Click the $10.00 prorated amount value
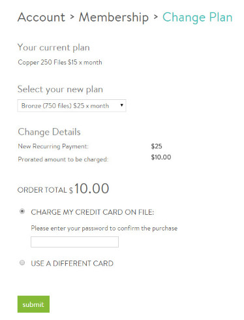Image resolution: width=244 pixels, height=320 pixels. coord(161,157)
